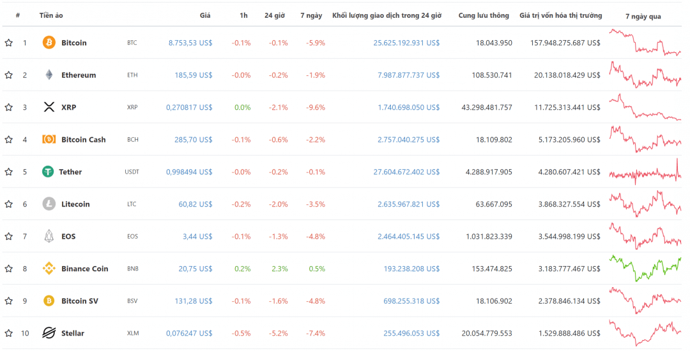The height and width of the screenshot is (351, 690).
Task: Open Litecoin 7-day sparkline chart
Action: tap(645, 204)
